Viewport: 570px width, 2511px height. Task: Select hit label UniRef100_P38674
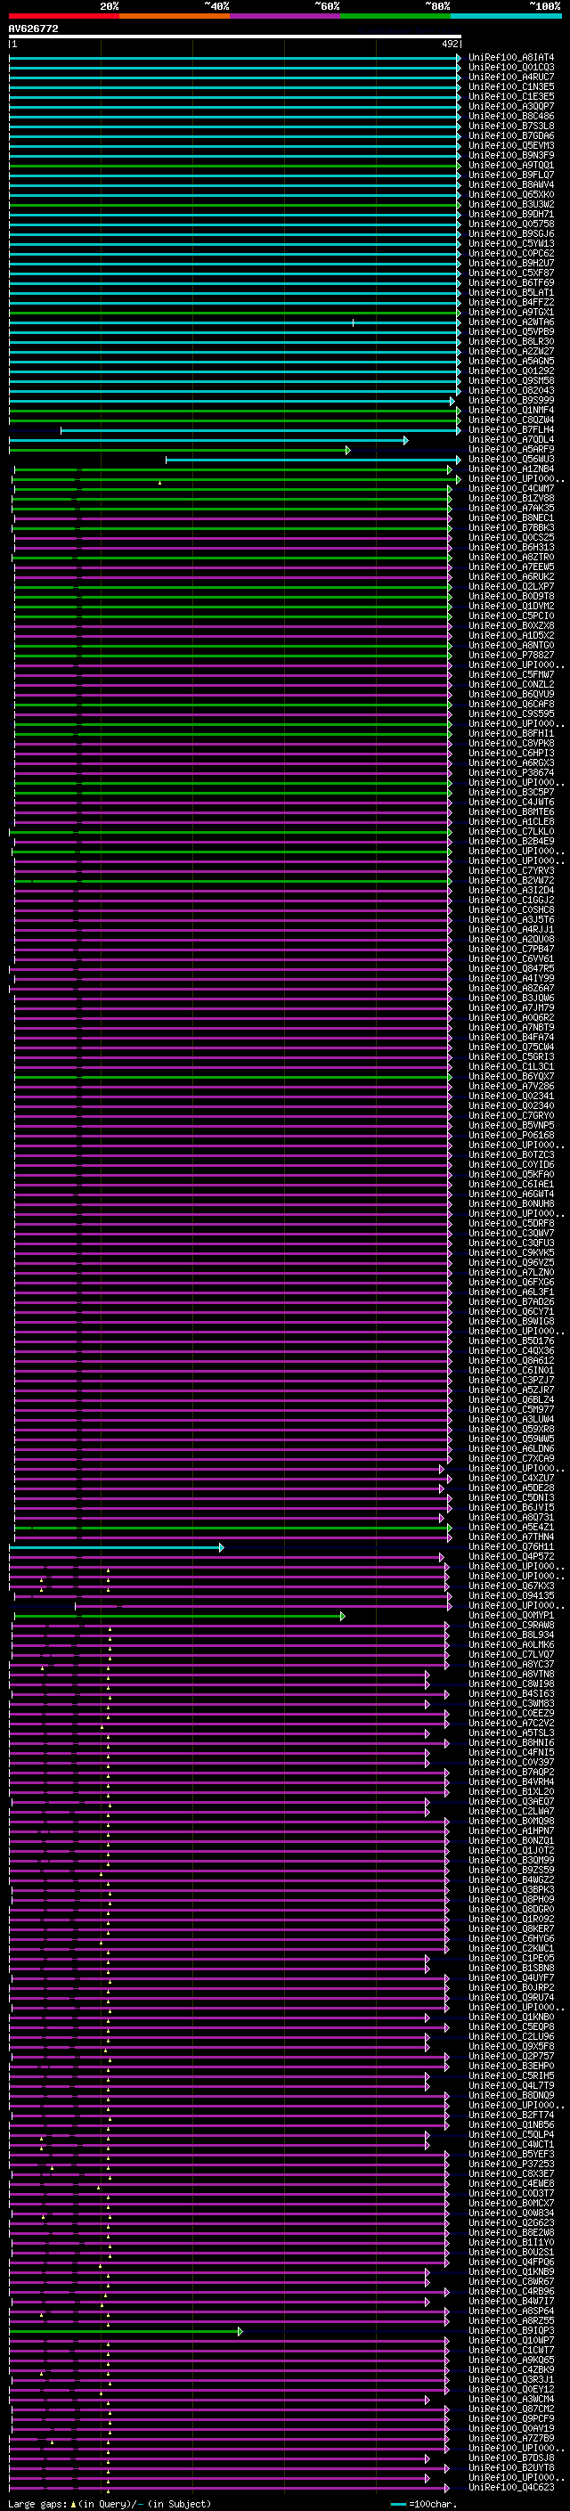510,773
